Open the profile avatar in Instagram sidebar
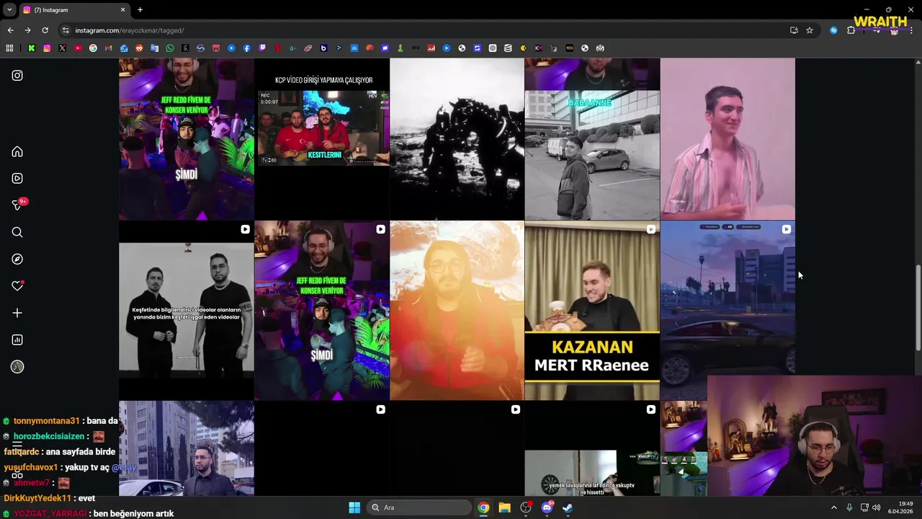The height and width of the screenshot is (519, 922). pyautogui.click(x=17, y=367)
